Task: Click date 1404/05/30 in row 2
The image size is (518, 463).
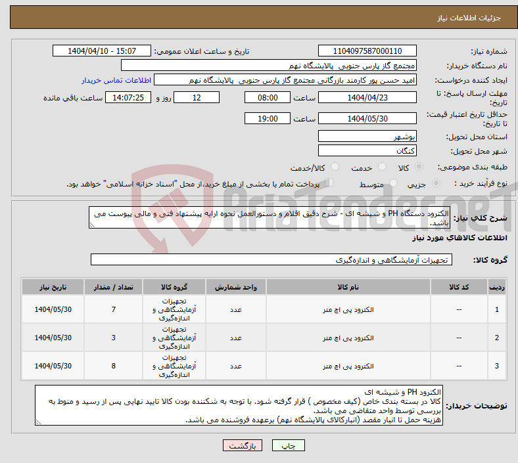Action: tap(53, 338)
